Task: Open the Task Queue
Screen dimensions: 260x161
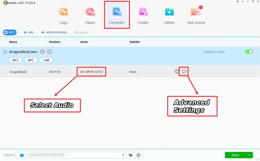Action: click(x=196, y=16)
